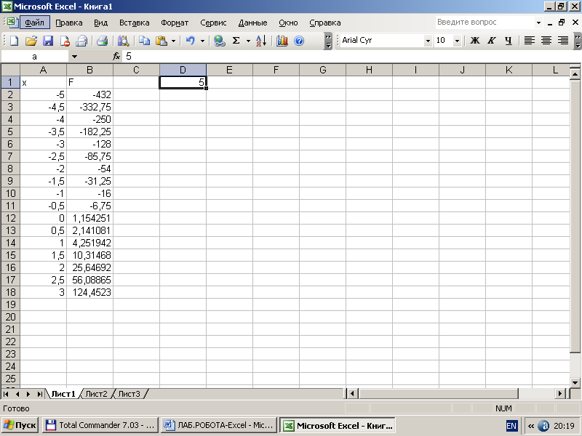Viewport: 582px width, 436px height.
Task: Expand the AutoSum functions arrow
Action: pyautogui.click(x=248, y=41)
